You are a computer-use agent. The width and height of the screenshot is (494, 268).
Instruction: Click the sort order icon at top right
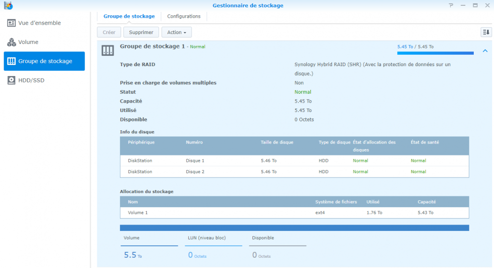(x=486, y=32)
